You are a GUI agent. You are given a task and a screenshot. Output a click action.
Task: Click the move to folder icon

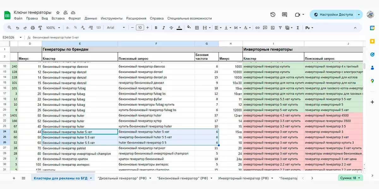pos(65,13)
